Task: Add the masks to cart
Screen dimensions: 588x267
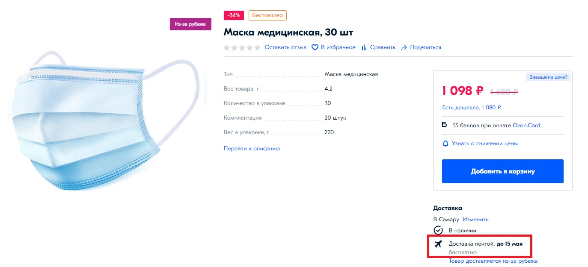Action: click(502, 171)
